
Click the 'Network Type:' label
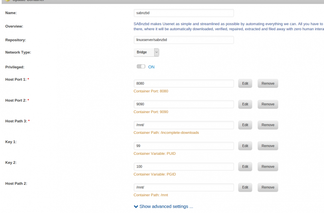(x=18, y=52)
